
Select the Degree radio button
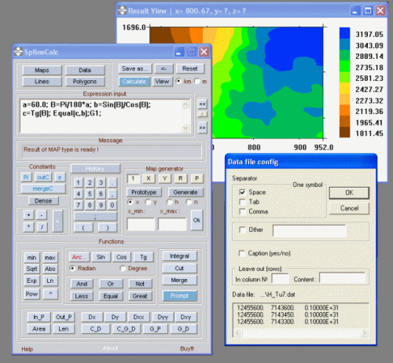pos(123,269)
